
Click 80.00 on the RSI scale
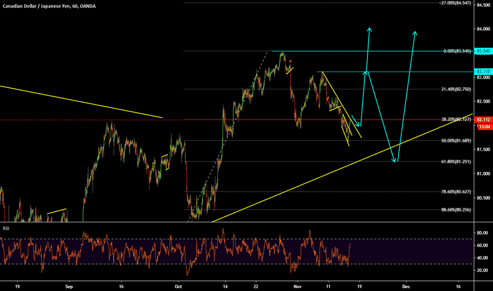(x=482, y=233)
